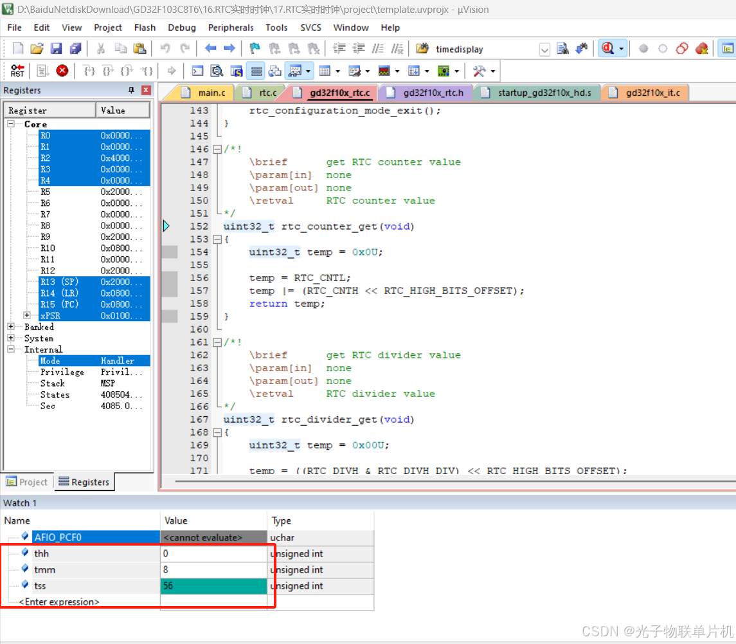Create a new file
The width and height of the screenshot is (736, 644).
[x=18, y=48]
